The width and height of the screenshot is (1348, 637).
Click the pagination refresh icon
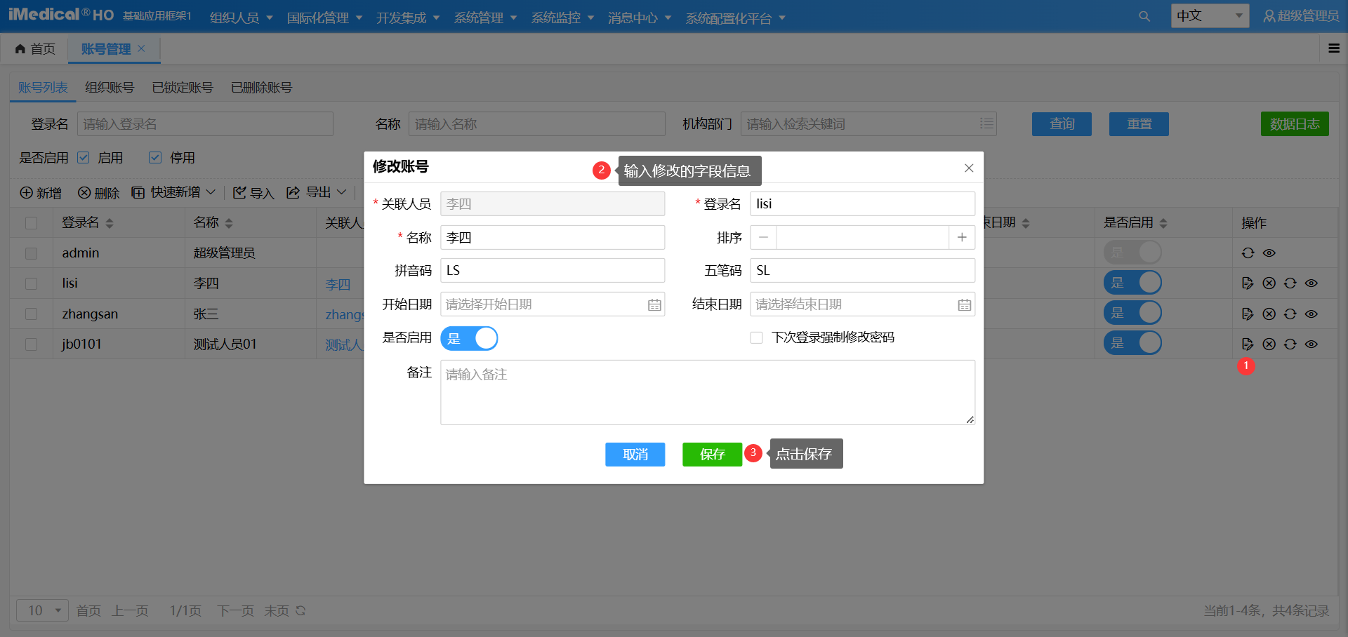tap(300, 610)
